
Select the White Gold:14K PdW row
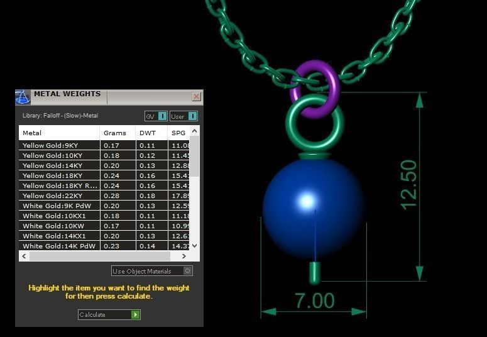pyautogui.click(x=104, y=246)
